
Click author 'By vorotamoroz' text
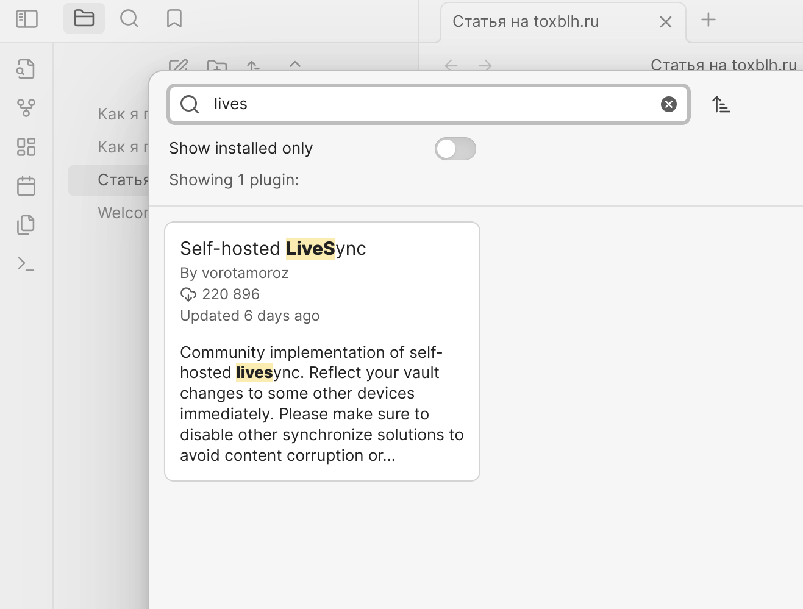pyautogui.click(x=234, y=273)
